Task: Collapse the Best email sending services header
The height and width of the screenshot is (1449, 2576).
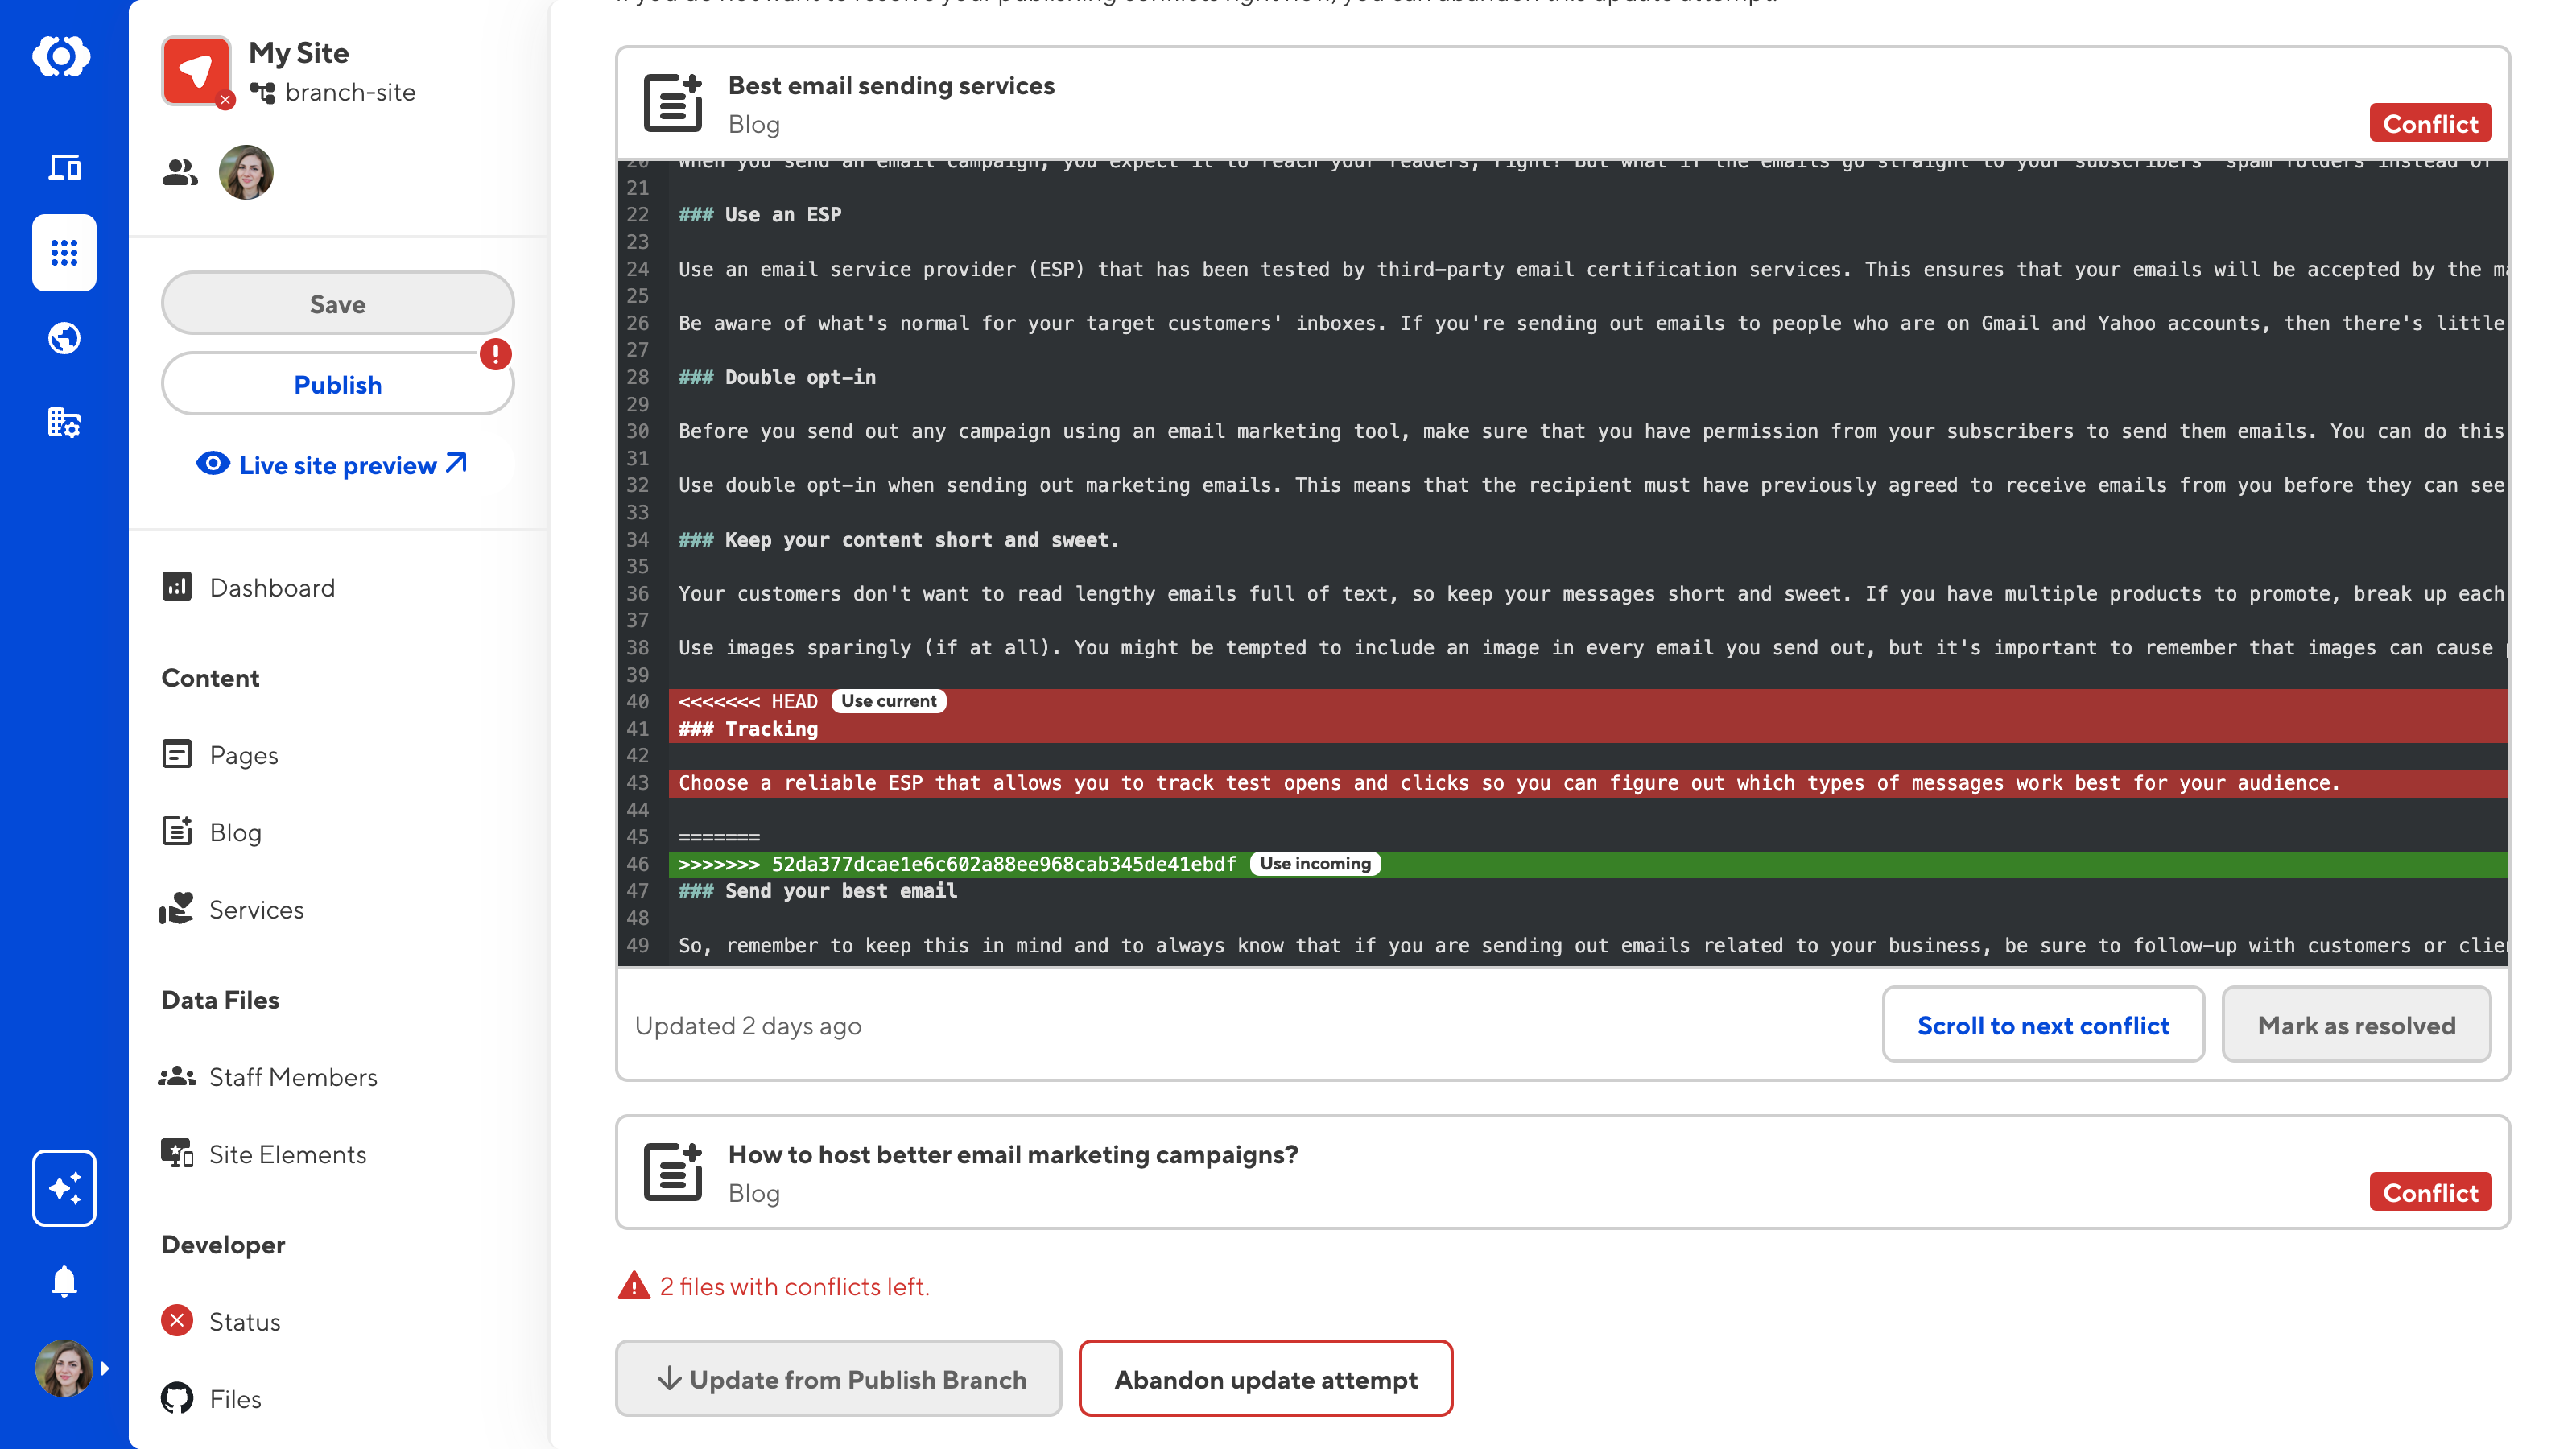Action: pos(890,103)
